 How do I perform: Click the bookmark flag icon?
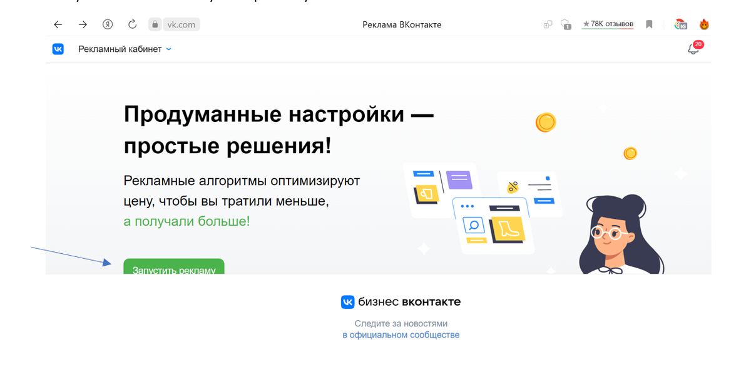(x=648, y=24)
